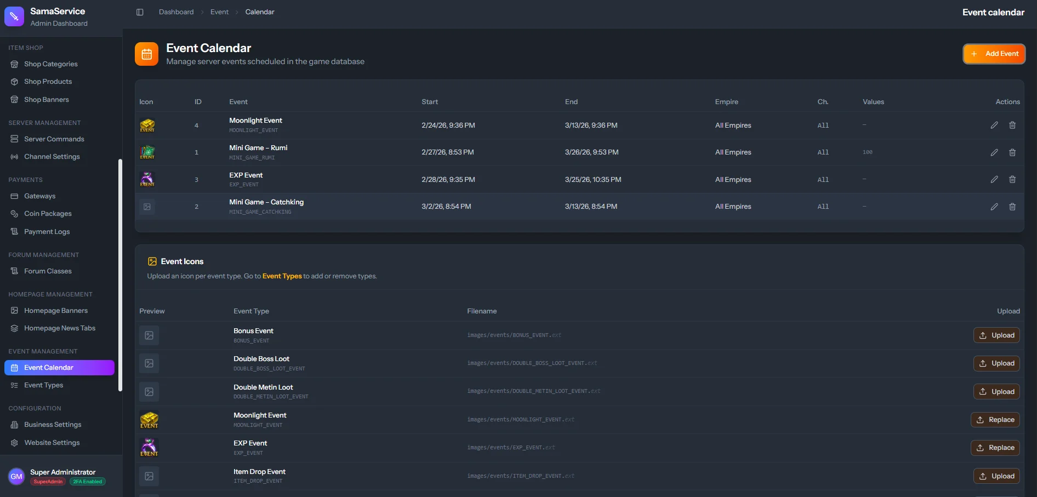
Task: Click the sidebar scrollbar
Action: click(x=120, y=275)
